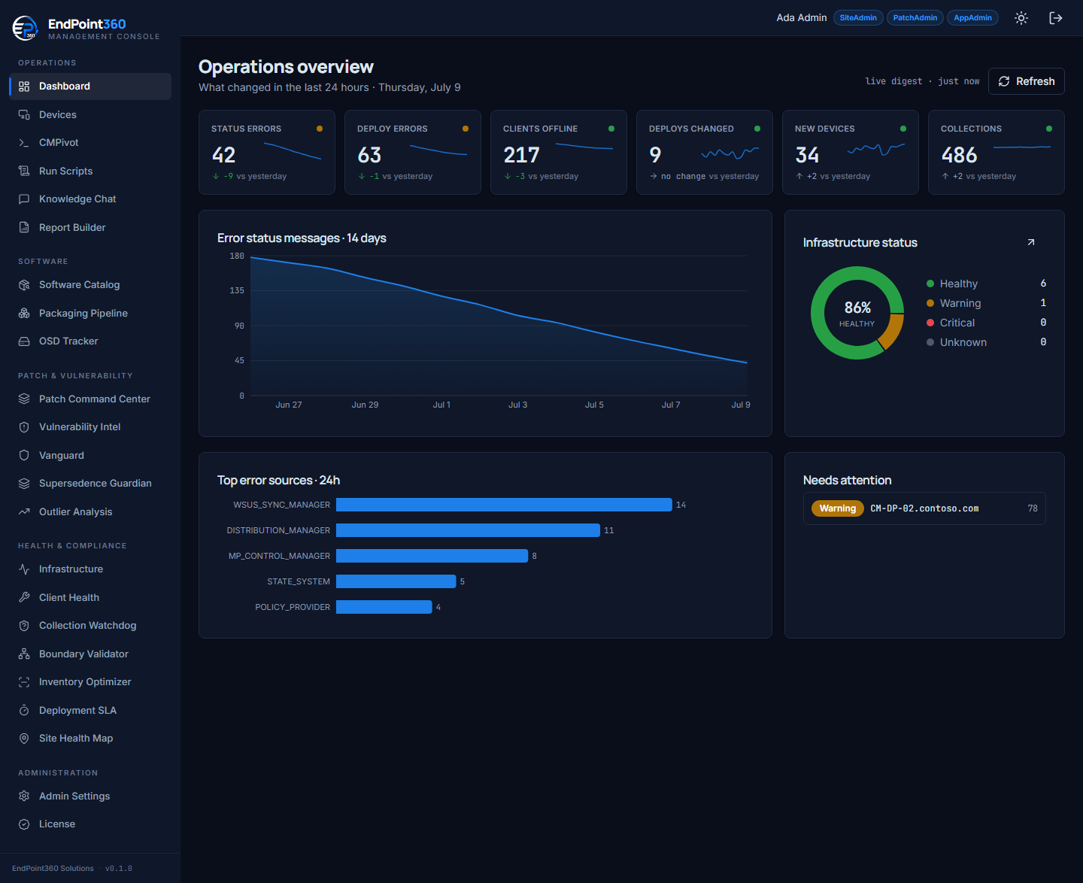This screenshot has height=883, width=1083.
Task: Open Vulnerability Intel page
Action: tap(90, 427)
